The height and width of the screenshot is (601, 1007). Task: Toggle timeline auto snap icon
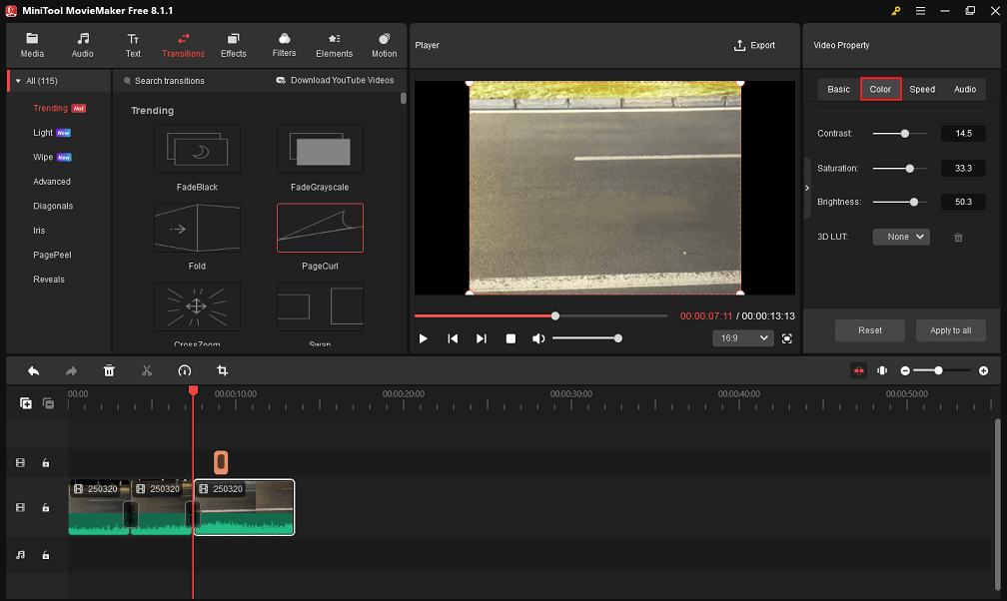point(859,370)
